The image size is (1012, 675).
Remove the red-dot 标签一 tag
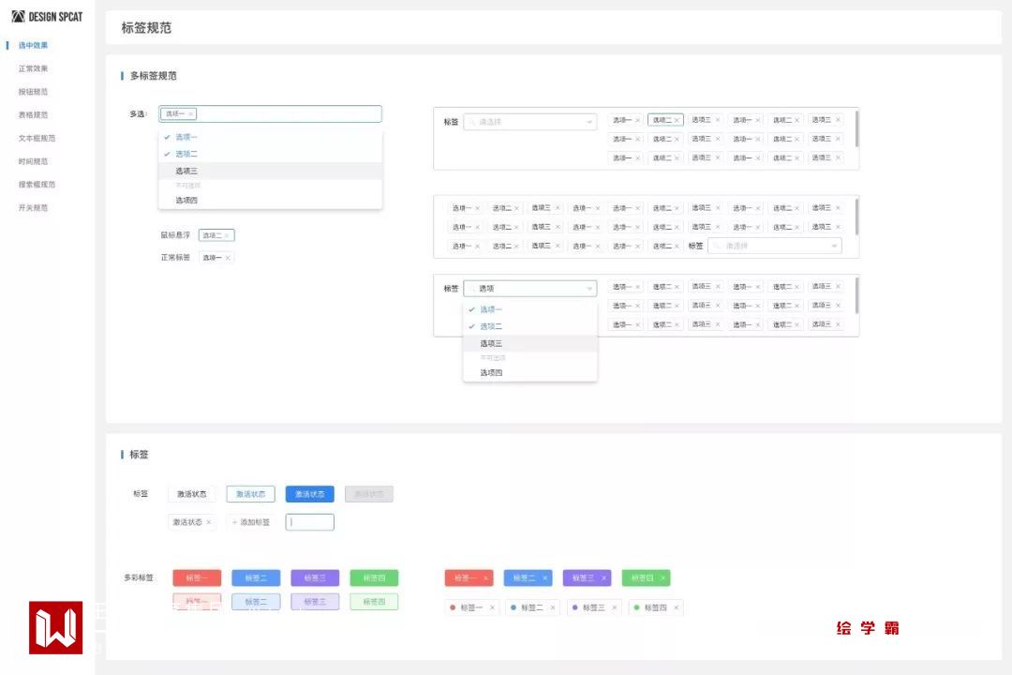[492, 607]
